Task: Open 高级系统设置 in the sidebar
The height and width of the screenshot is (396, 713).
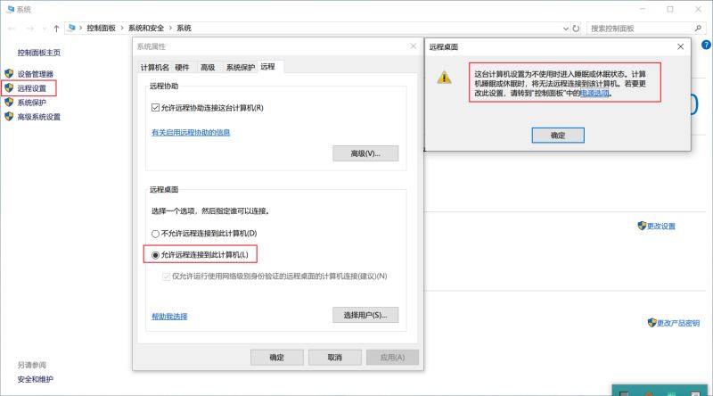Action: (x=38, y=117)
